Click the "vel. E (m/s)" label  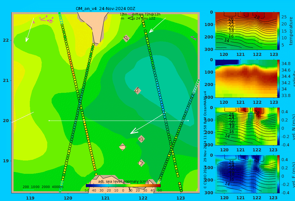pyautogui.click(x=293, y=174)
